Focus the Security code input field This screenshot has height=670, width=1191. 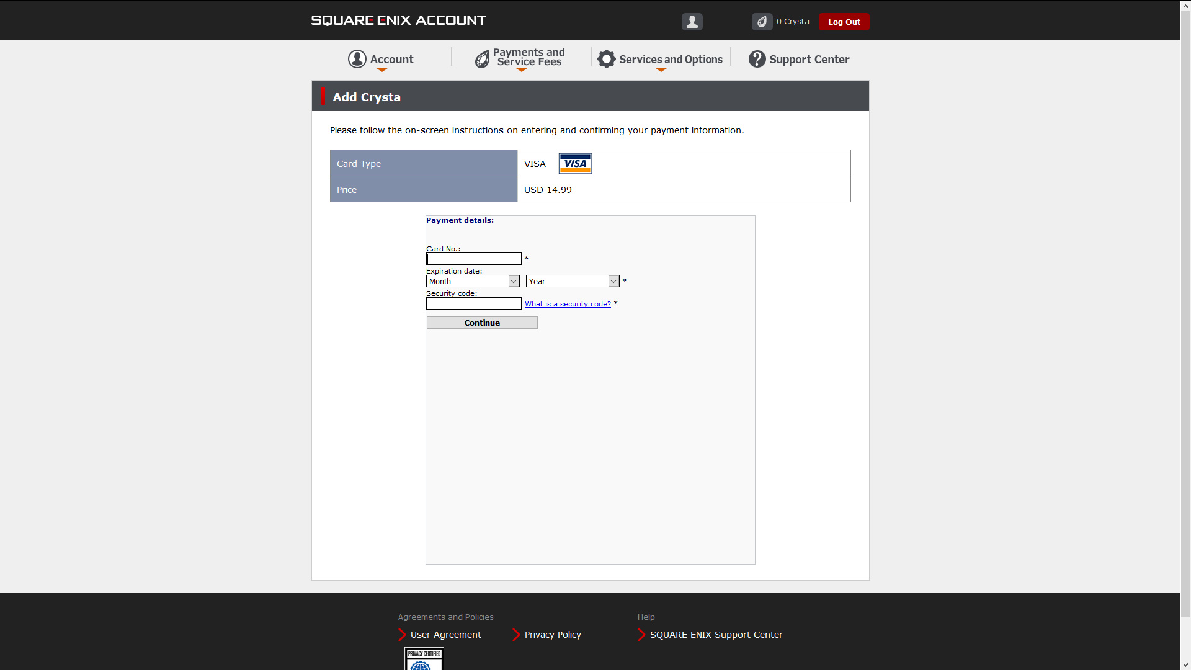(474, 303)
